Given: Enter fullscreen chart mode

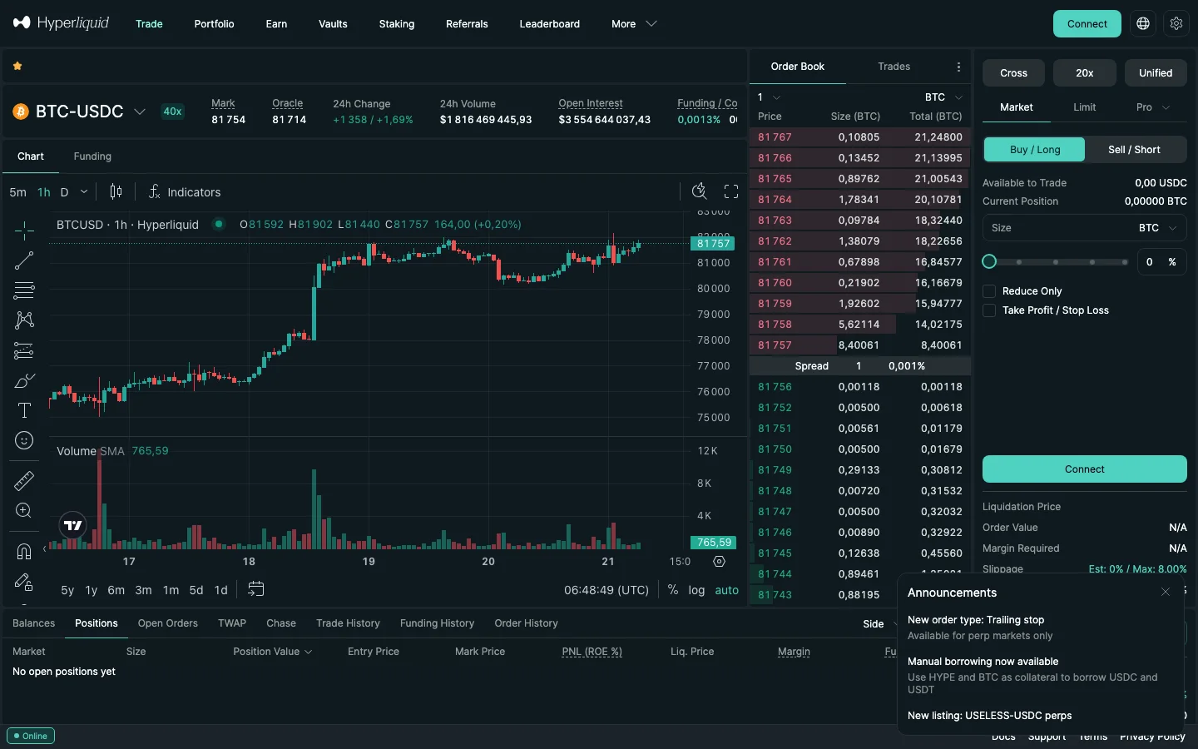Looking at the screenshot, I should click(731, 191).
